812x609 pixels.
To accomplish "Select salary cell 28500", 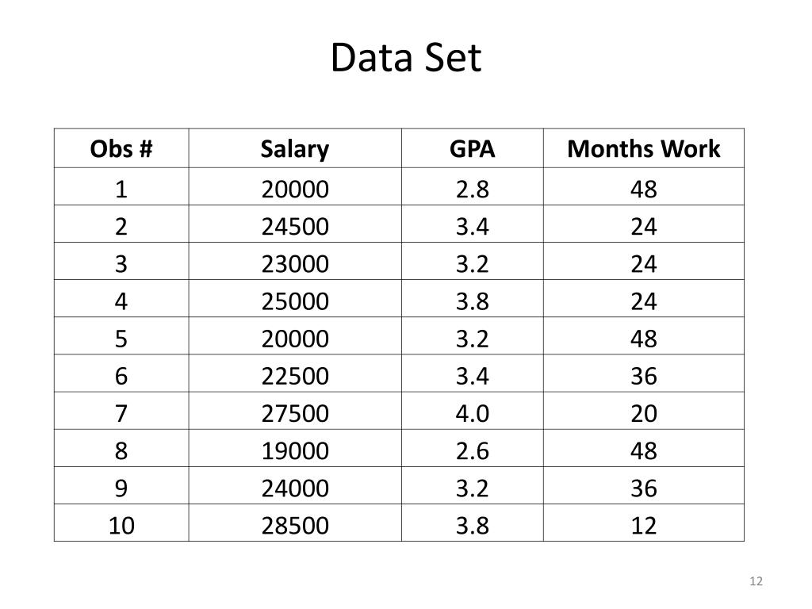I will pyautogui.click(x=295, y=526).
